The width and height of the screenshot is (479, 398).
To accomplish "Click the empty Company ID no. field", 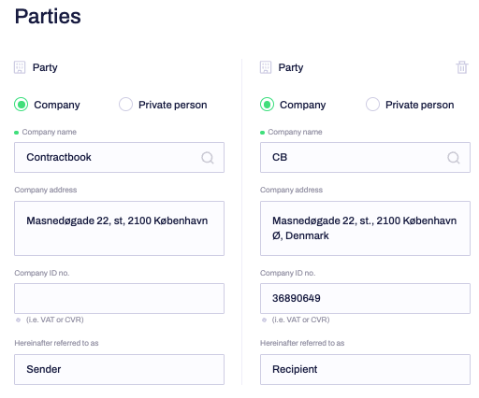I will pyautogui.click(x=119, y=298).
